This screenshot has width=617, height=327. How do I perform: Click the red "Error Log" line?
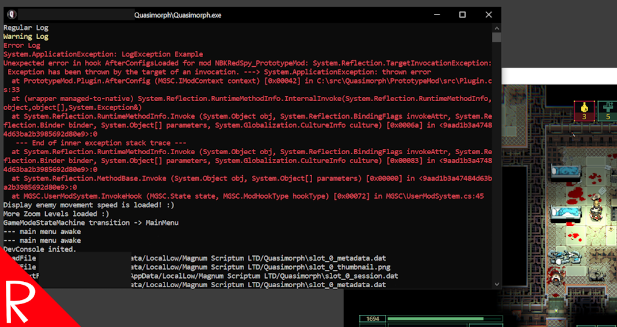pyautogui.click(x=22, y=45)
